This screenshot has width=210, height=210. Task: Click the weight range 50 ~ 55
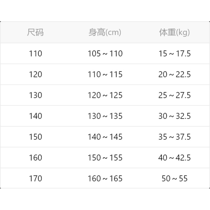click(x=175, y=178)
